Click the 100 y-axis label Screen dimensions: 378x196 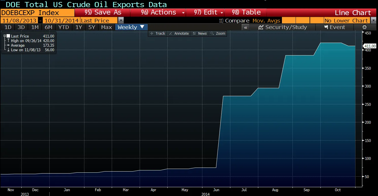click(368, 158)
